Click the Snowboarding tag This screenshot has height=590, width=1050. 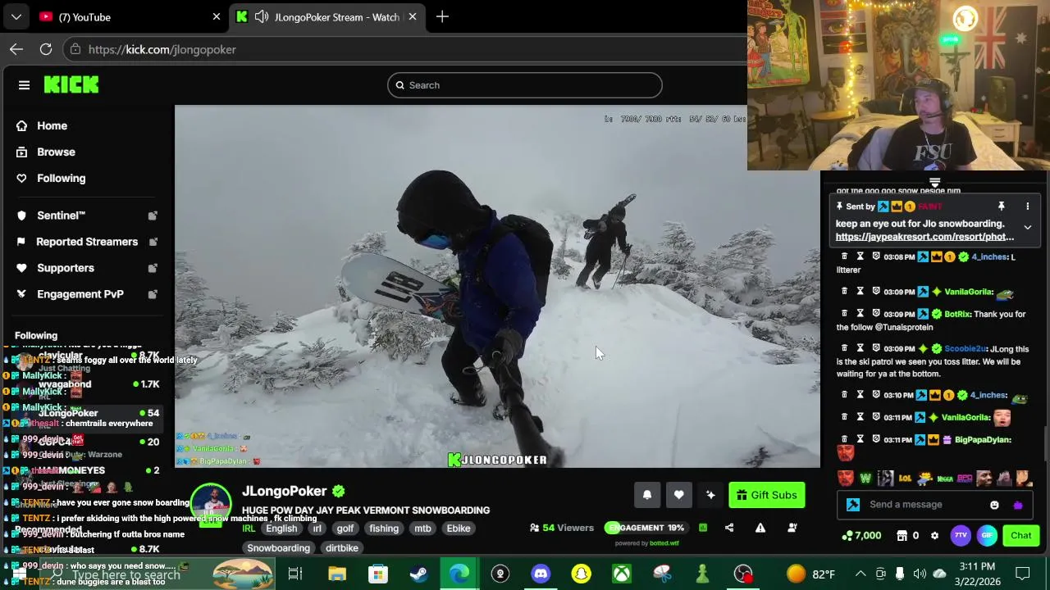[x=278, y=548]
